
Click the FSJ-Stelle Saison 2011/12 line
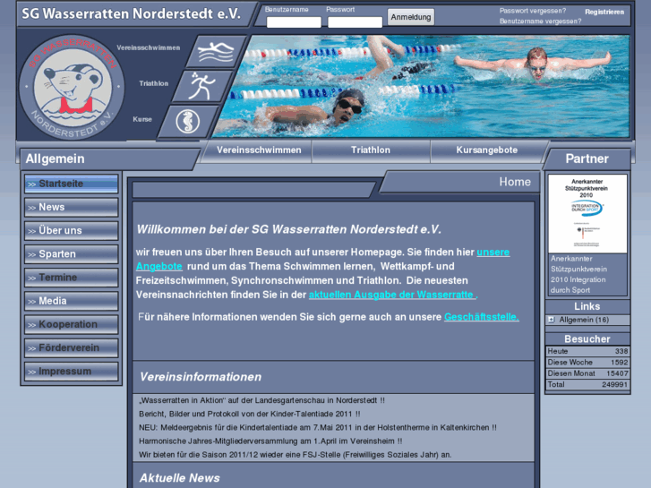coord(296,455)
